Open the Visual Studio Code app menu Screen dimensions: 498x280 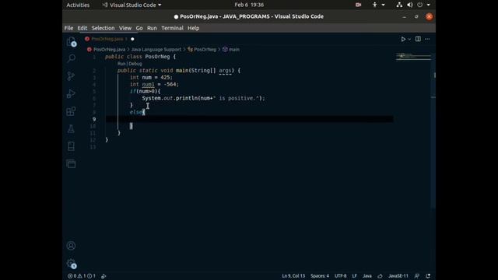point(132,5)
